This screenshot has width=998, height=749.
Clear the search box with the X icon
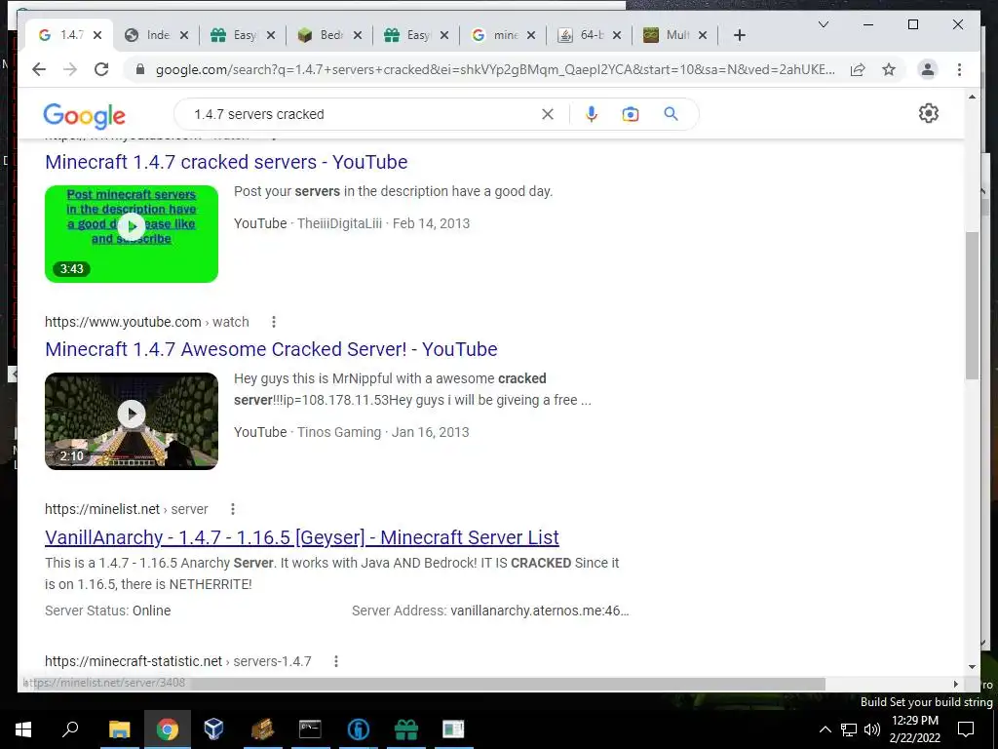[x=548, y=114]
